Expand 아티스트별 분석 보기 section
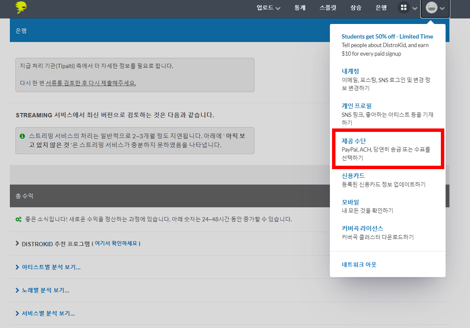Image resolution: width=470 pixels, height=328 pixels. (x=48, y=267)
